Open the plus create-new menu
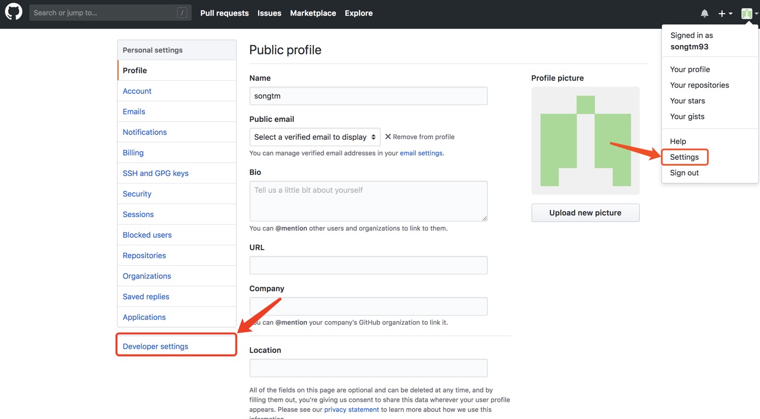Image resolution: width=760 pixels, height=419 pixels. [725, 14]
